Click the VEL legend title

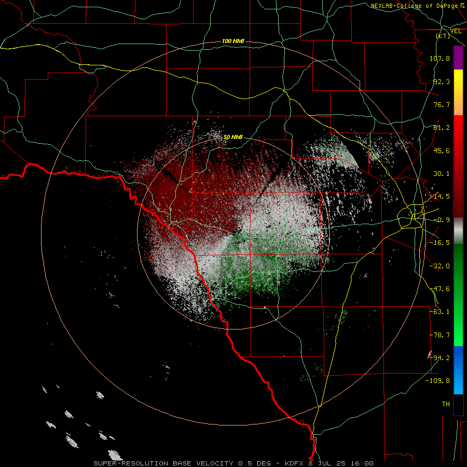pyautogui.click(x=456, y=31)
